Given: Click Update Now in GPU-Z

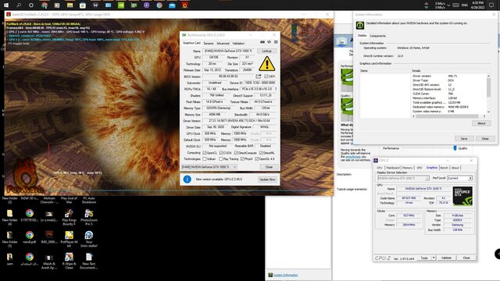Looking at the screenshot, I should pos(267,180).
